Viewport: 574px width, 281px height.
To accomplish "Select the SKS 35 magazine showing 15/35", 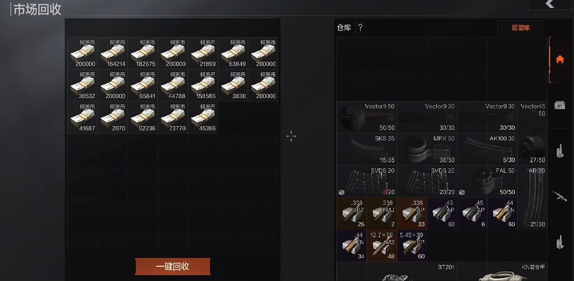I will [x=367, y=149].
